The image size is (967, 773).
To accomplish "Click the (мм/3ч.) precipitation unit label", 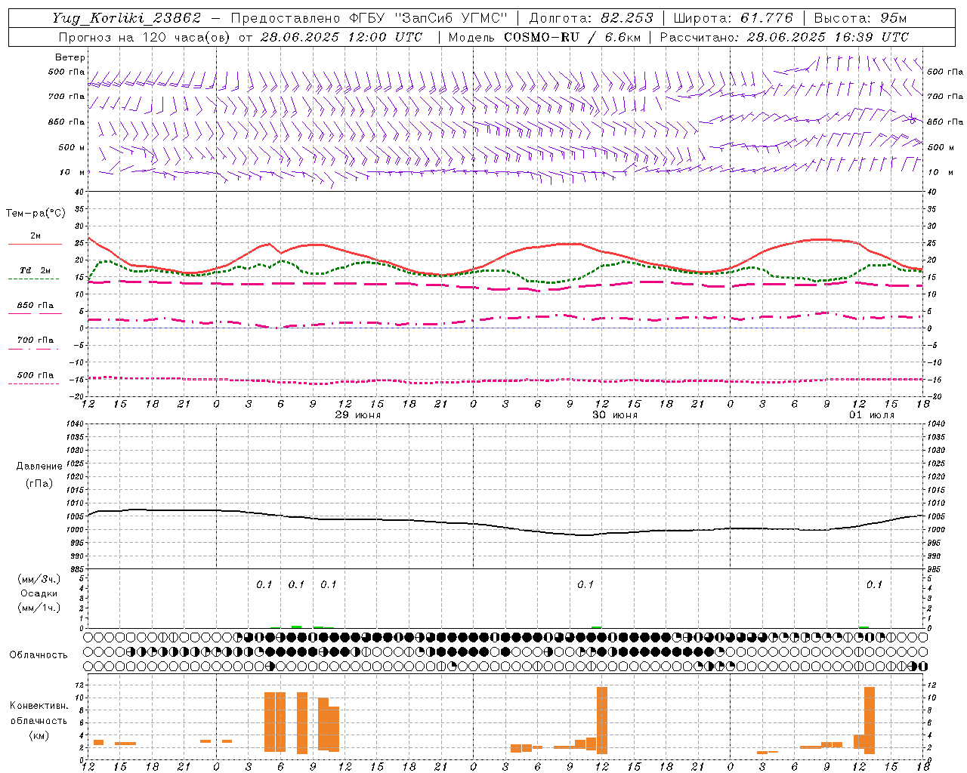I will click(39, 579).
